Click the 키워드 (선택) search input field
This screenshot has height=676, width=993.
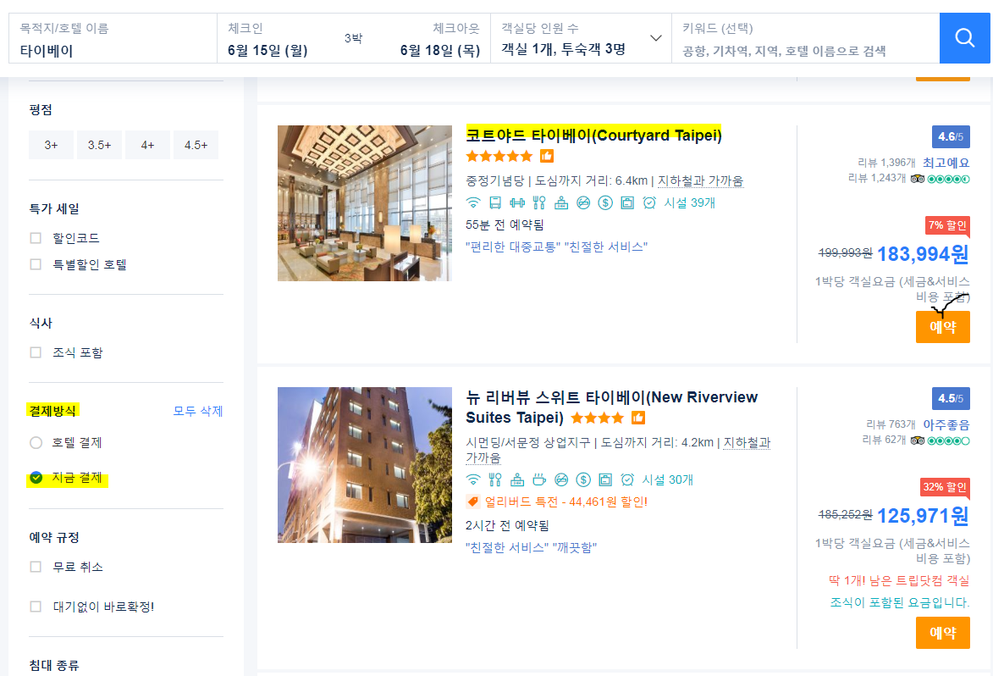point(805,38)
